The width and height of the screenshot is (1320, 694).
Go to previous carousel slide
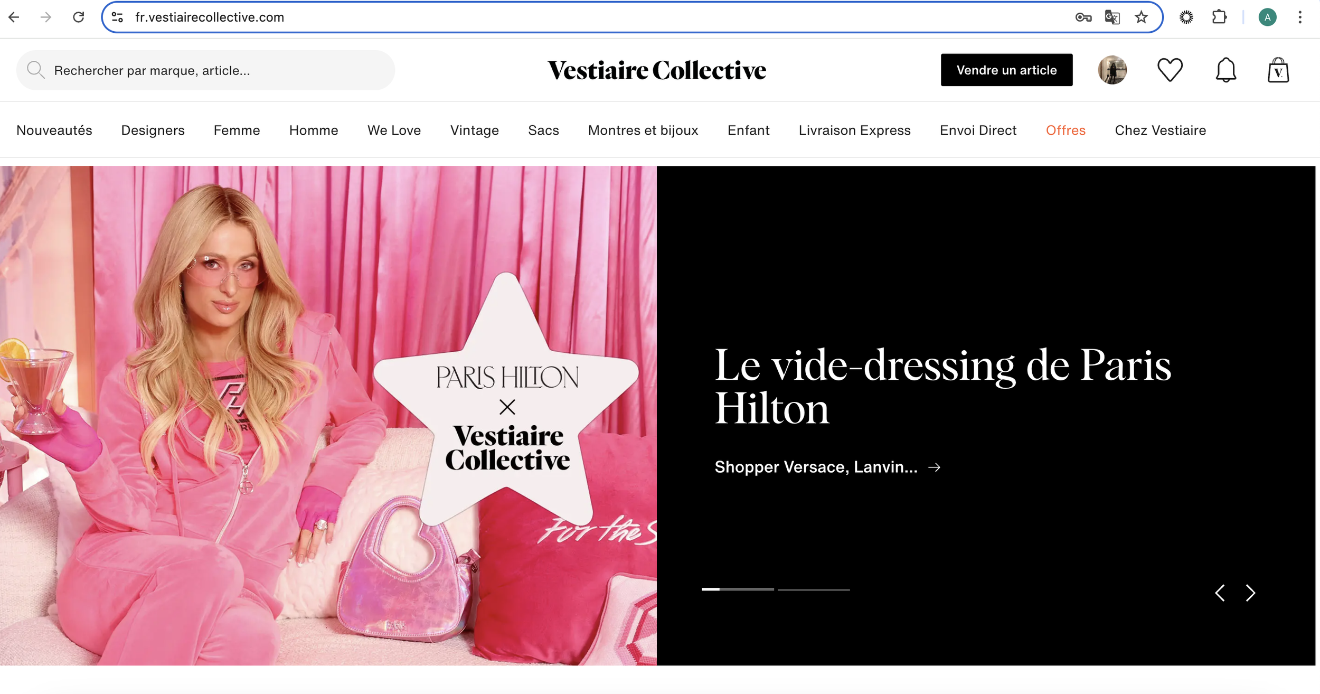pyautogui.click(x=1220, y=593)
